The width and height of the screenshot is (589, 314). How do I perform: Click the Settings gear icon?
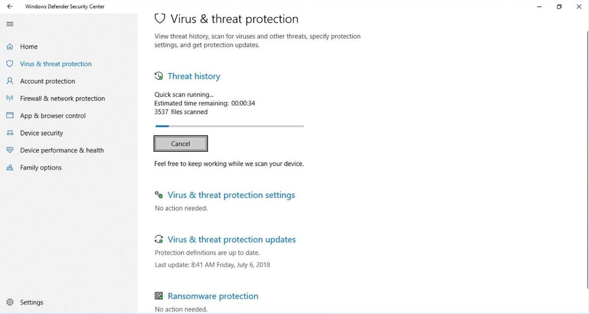(10, 302)
